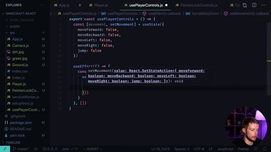Screen dimensions: 271x152
Task: Change file encoding UTF-8
Action: (x=199, y=149)
